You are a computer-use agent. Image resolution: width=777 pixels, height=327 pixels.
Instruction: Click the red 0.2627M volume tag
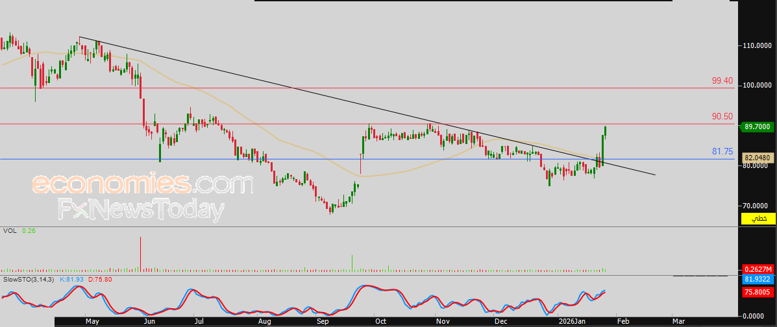pyautogui.click(x=758, y=269)
